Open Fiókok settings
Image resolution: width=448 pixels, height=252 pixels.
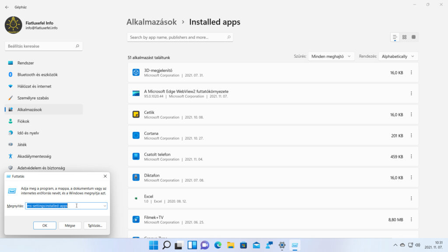coord(44,121)
